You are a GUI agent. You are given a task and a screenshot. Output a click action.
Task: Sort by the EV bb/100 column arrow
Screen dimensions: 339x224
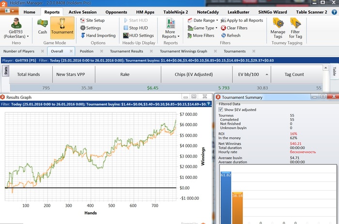(267, 75)
